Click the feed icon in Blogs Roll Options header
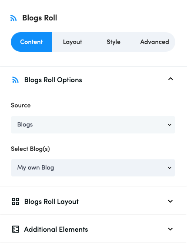This screenshot has width=187, height=243. click(x=15, y=80)
